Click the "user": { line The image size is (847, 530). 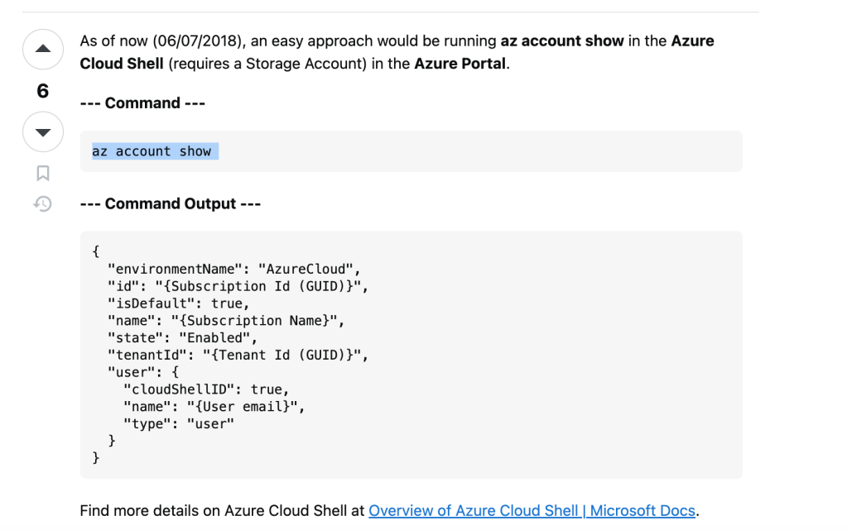(143, 372)
